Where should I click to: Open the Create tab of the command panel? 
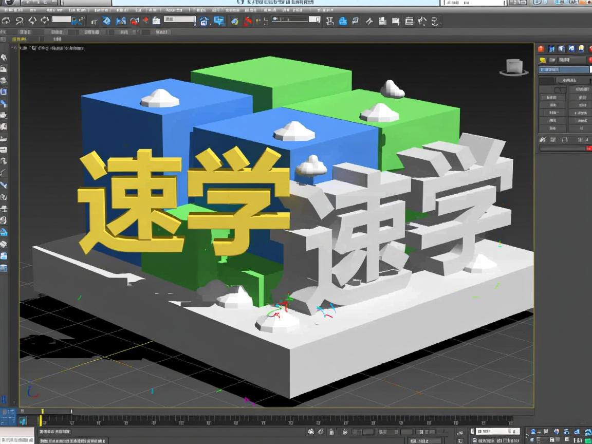[x=541, y=49]
